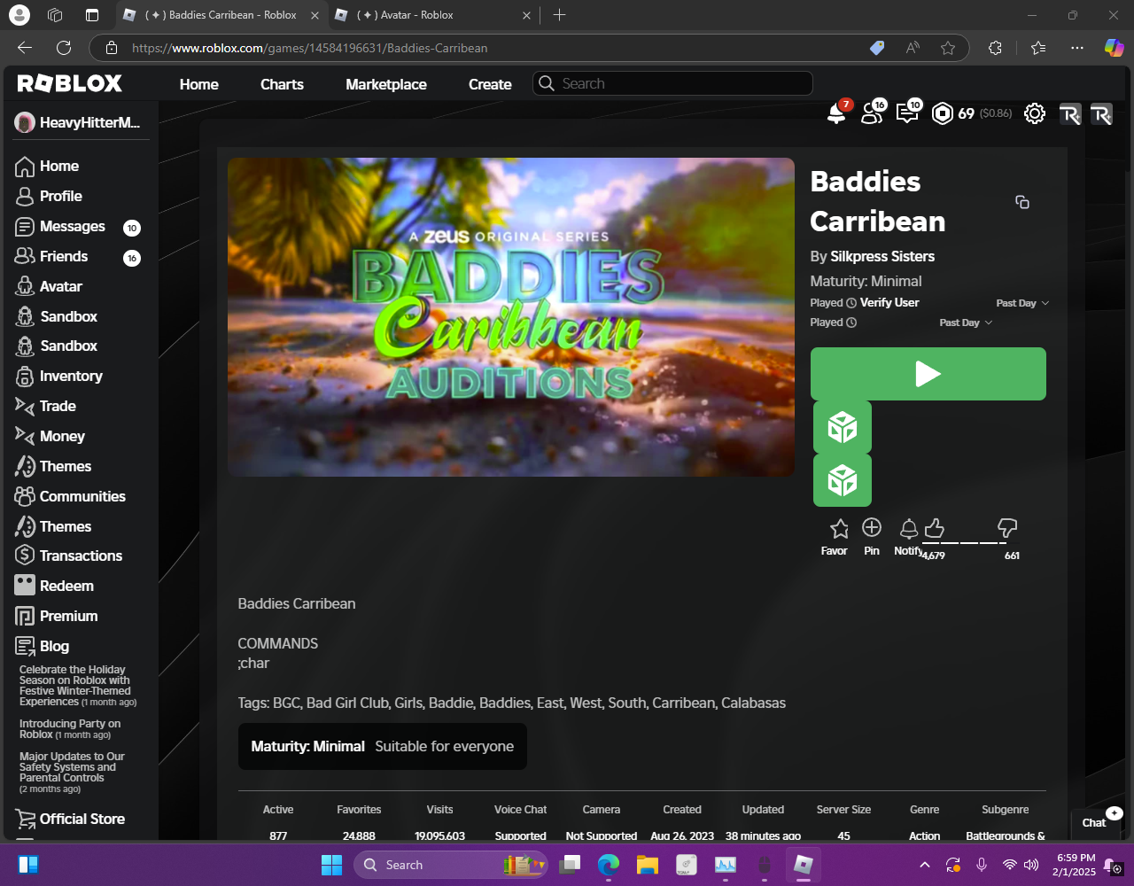Open File Explorer from taskbar
This screenshot has height=886, width=1134.
tap(648, 865)
